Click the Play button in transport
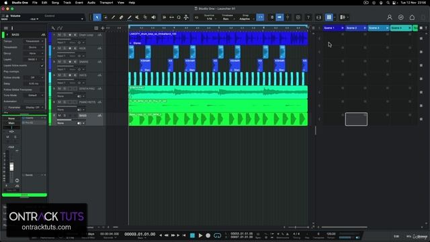 [200, 235]
